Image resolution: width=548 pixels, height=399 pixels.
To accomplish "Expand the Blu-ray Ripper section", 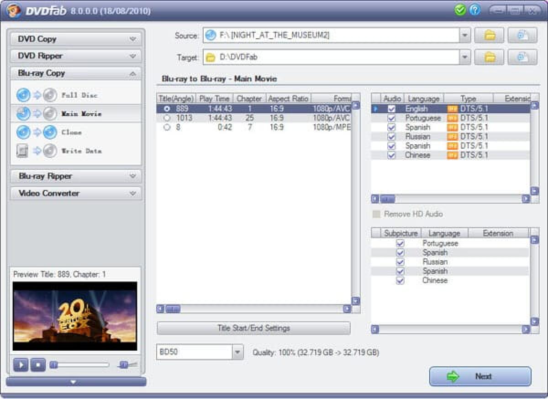I will click(x=75, y=176).
